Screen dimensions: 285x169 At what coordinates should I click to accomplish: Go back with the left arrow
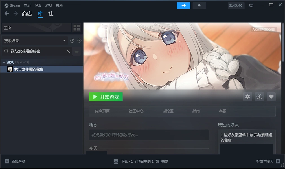(x=7, y=14)
